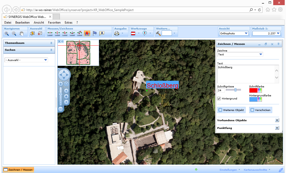Expand the Vorhandene Objekte section
286x173 pixels.
click(x=277, y=120)
